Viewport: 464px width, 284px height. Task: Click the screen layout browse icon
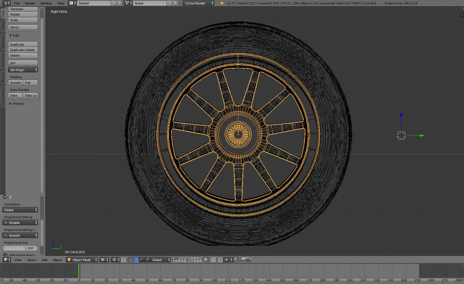(x=72, y=3)
